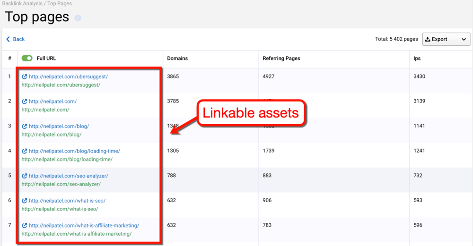The width and height of the screenshot is (473, 246).
Task: Click the download icon in Export button
Action: click(428, 39)
